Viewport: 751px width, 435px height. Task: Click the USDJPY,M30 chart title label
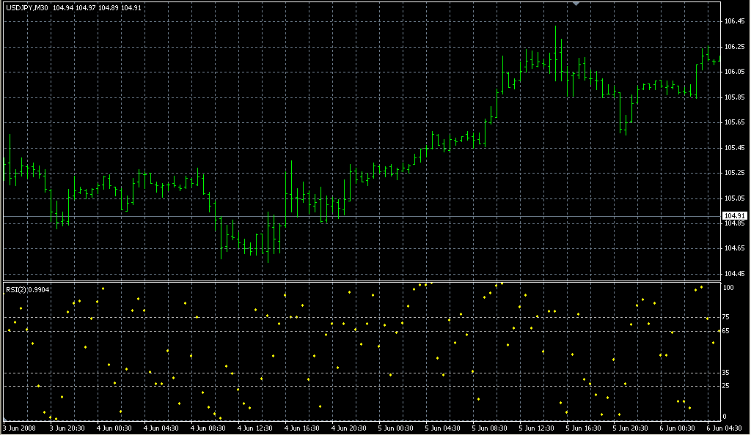tap(26, 7)
